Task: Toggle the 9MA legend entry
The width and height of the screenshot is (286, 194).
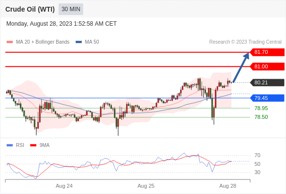Action: click(40, 145)
